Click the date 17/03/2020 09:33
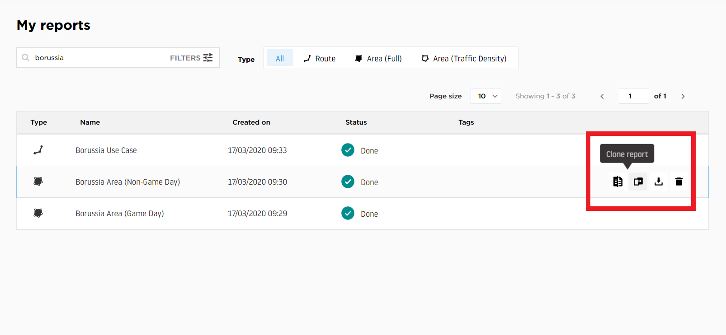The height and width of the screenshot is (335, 726). pos(257,150)
